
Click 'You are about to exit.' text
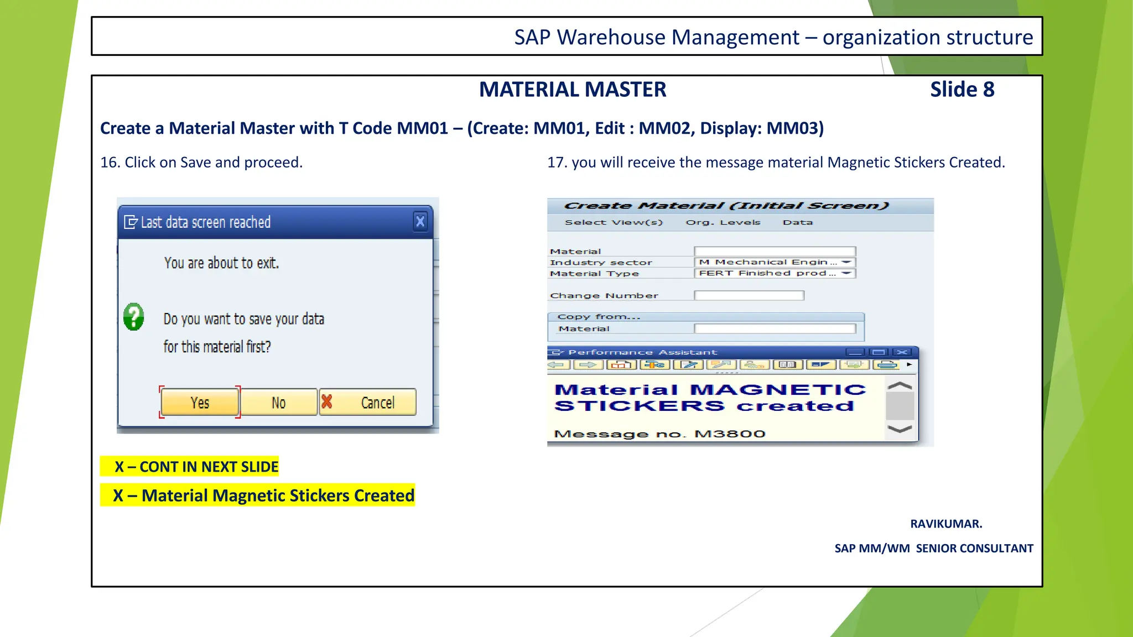coord(221,263)
